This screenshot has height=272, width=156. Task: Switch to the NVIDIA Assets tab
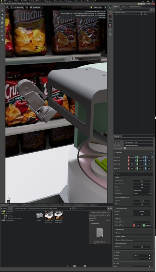(x=26, y=205)
